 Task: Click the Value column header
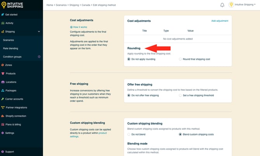pos(191,31)
